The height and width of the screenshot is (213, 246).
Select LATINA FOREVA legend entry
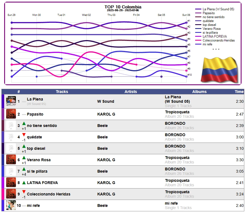point(215,36)
